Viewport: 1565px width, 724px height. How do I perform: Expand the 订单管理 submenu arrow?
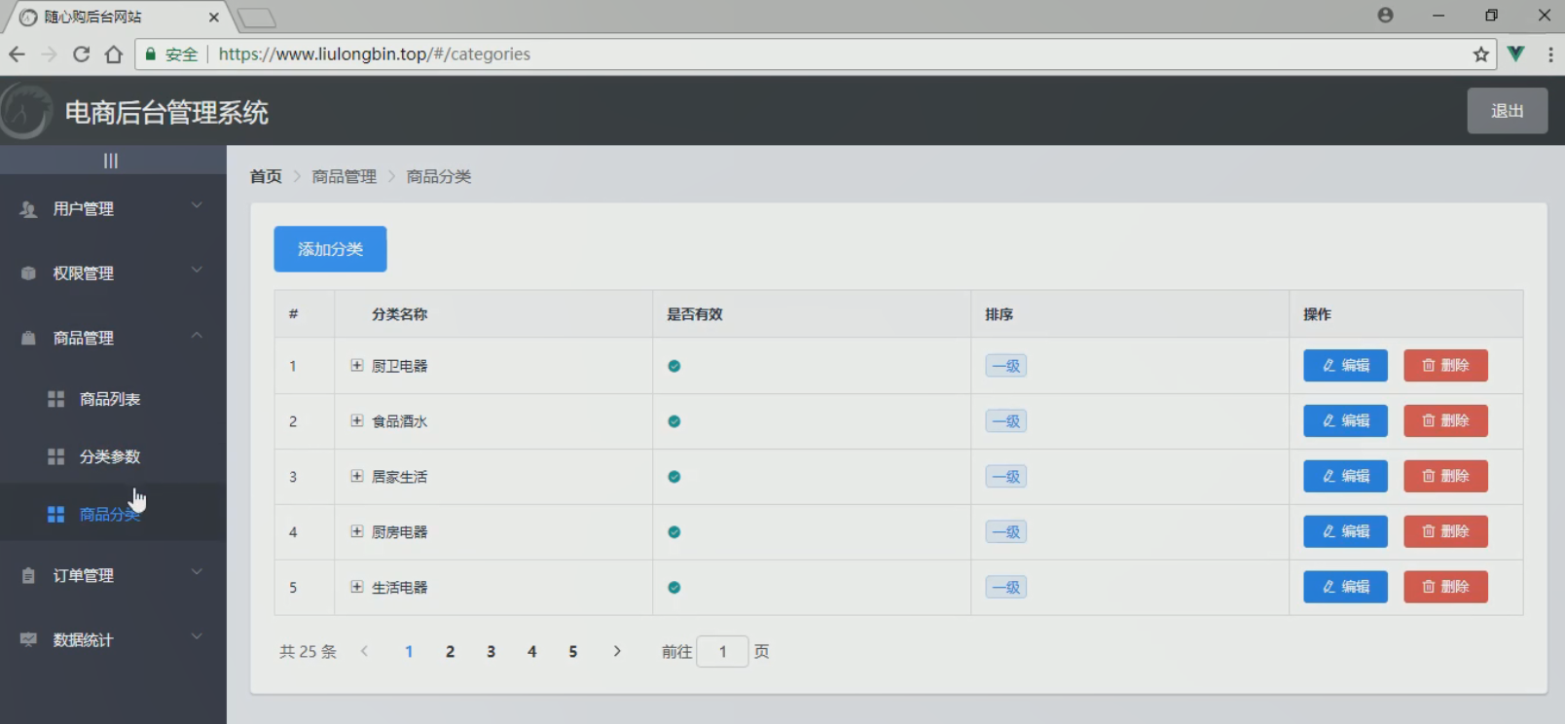(197, 572)
